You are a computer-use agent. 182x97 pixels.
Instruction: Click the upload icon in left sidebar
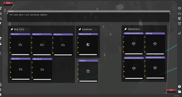pyautogui.click(x=1, y=53)
